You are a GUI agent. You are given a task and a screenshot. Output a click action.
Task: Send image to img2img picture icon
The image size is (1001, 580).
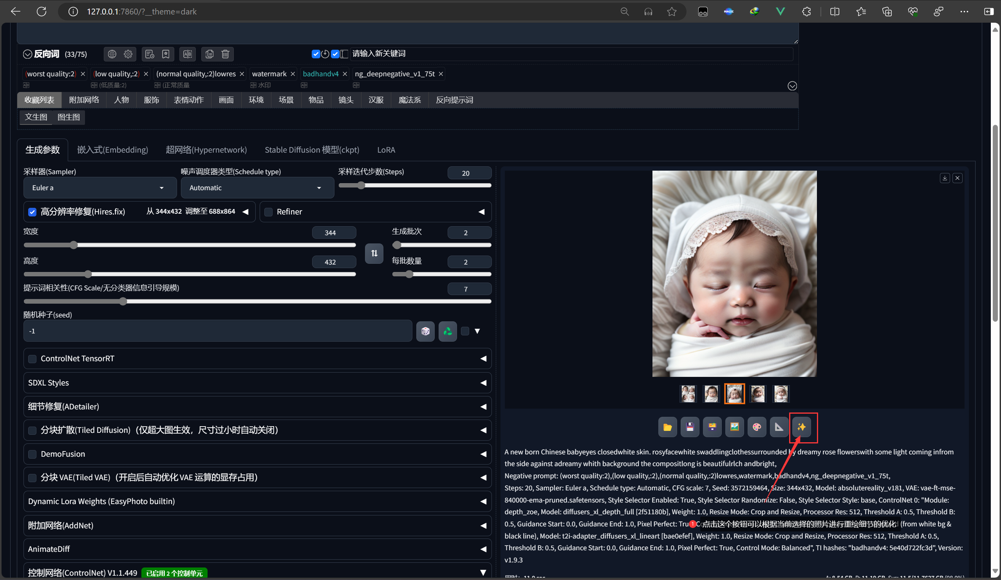click(734, 427)
